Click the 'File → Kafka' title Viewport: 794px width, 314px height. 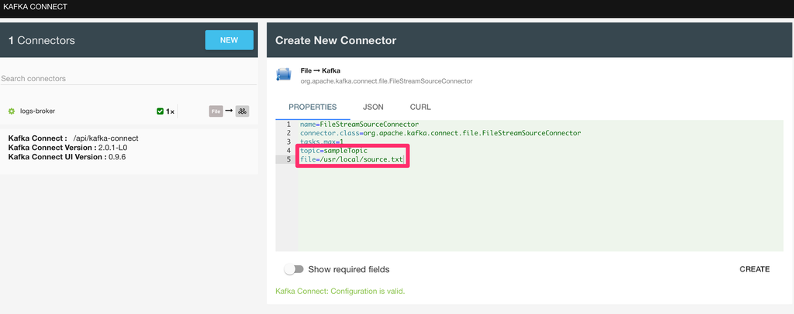320,70
